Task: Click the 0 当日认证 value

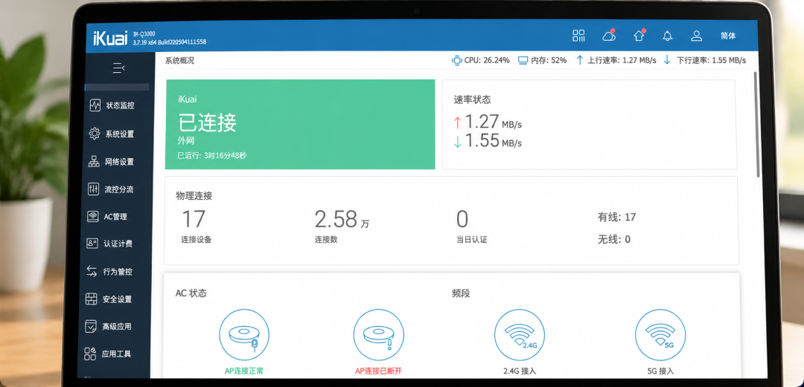Action: tap(462, 220)
